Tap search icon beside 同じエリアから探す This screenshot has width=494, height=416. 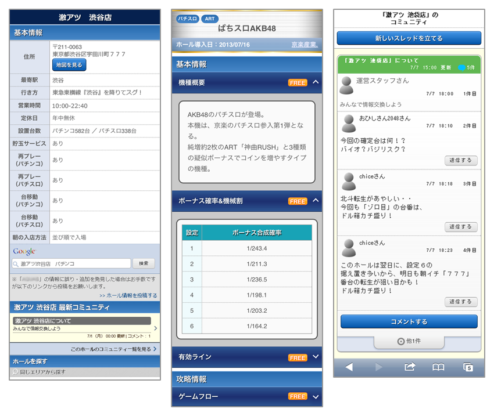pyautogui.click(x=15, y=372)
